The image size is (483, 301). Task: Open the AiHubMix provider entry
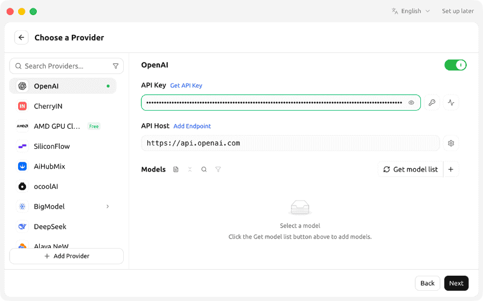pos(63,167)
